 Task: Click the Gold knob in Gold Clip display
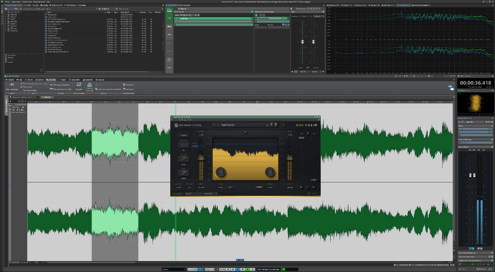(x=221, y=172)
